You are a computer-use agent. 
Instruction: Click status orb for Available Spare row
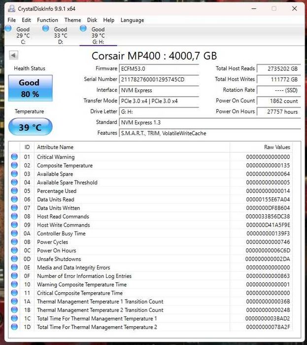[14, 174]
